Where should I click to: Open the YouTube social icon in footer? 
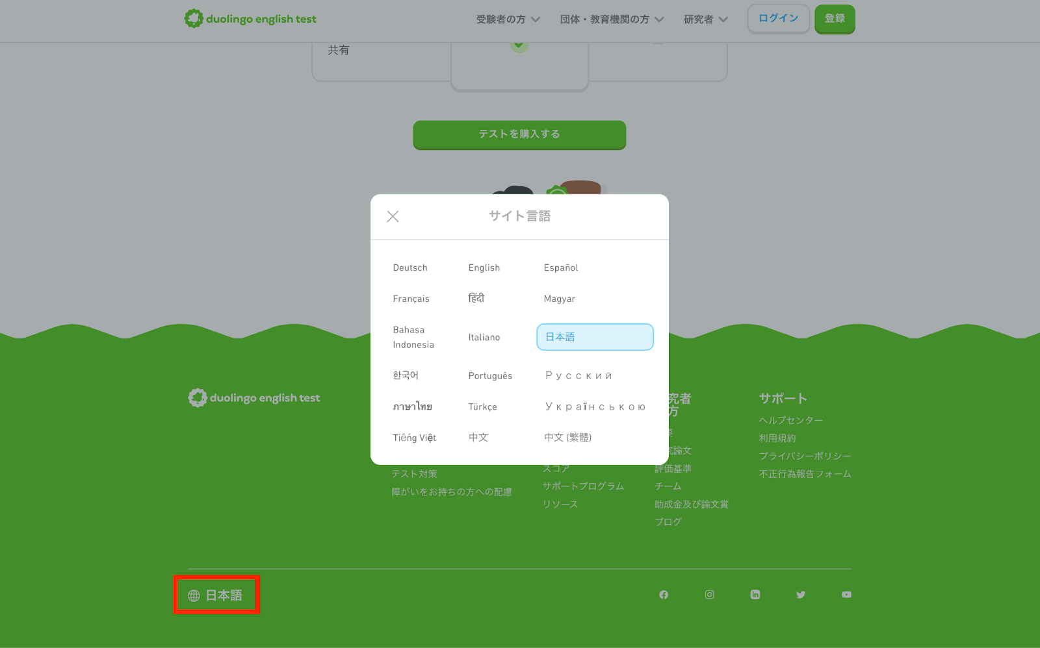click(846, 595)
